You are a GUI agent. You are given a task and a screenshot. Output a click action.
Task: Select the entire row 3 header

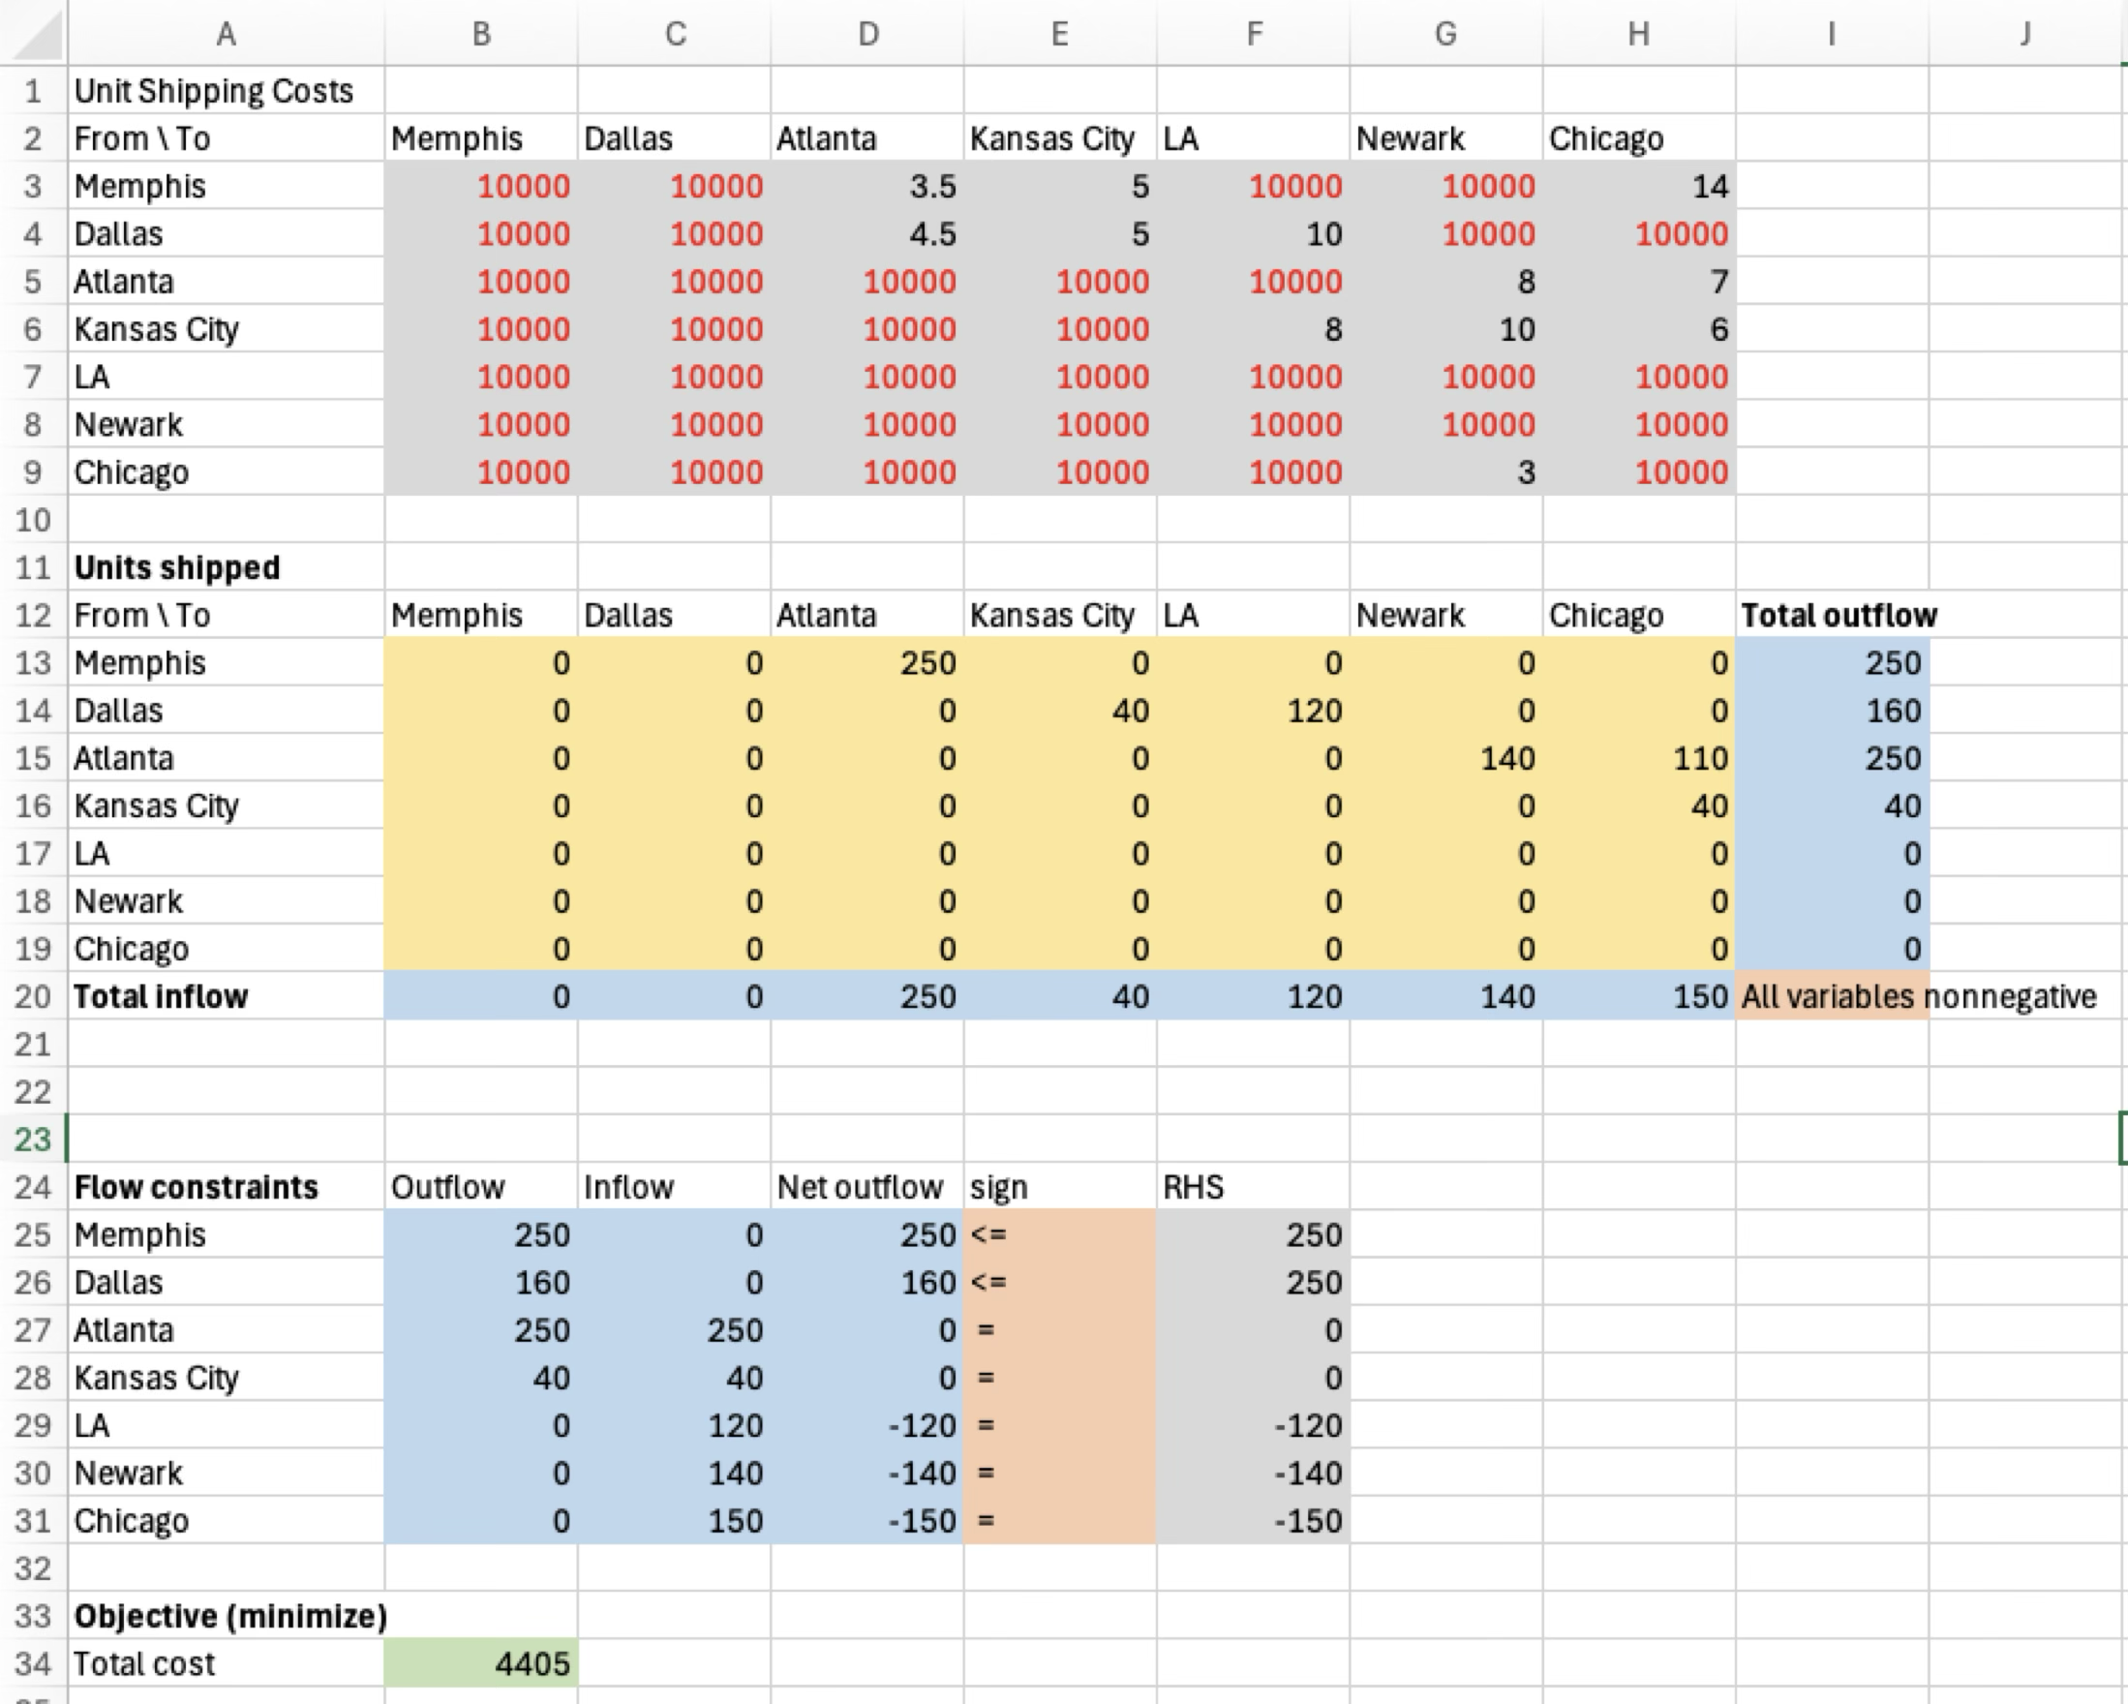pyautogui.click(x=33, y=186)
